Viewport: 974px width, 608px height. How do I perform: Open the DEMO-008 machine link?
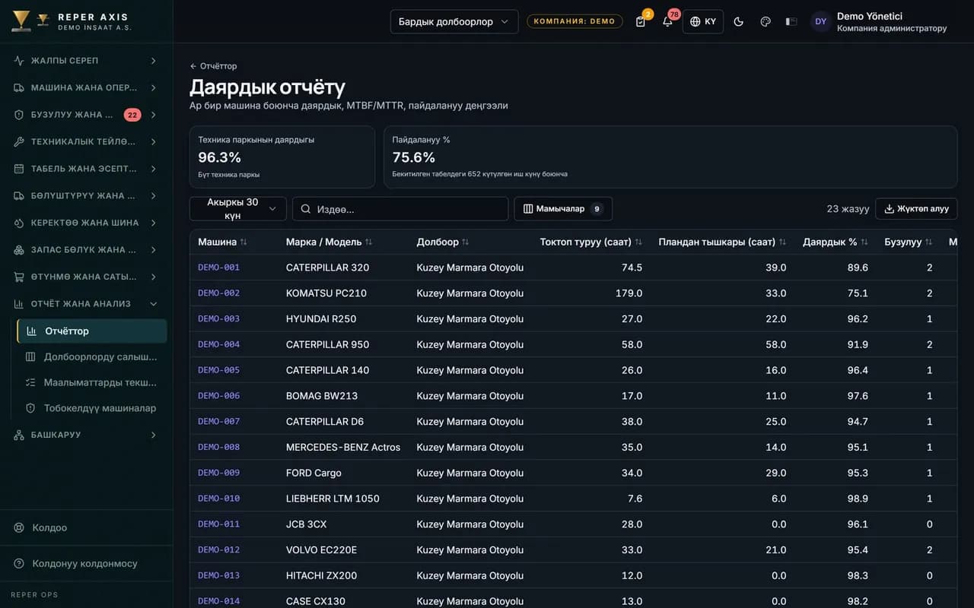coord(219,447)
